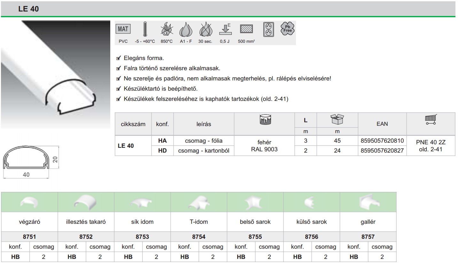Click the checkmark beside Készüléktartó is beépíthető
The height and width of the screenshot is (264, 458).
(x=119, y=89)
